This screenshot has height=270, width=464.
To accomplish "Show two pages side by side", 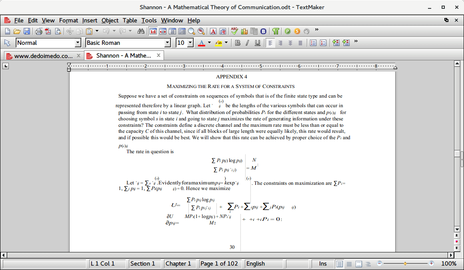I will coord(182,31).
